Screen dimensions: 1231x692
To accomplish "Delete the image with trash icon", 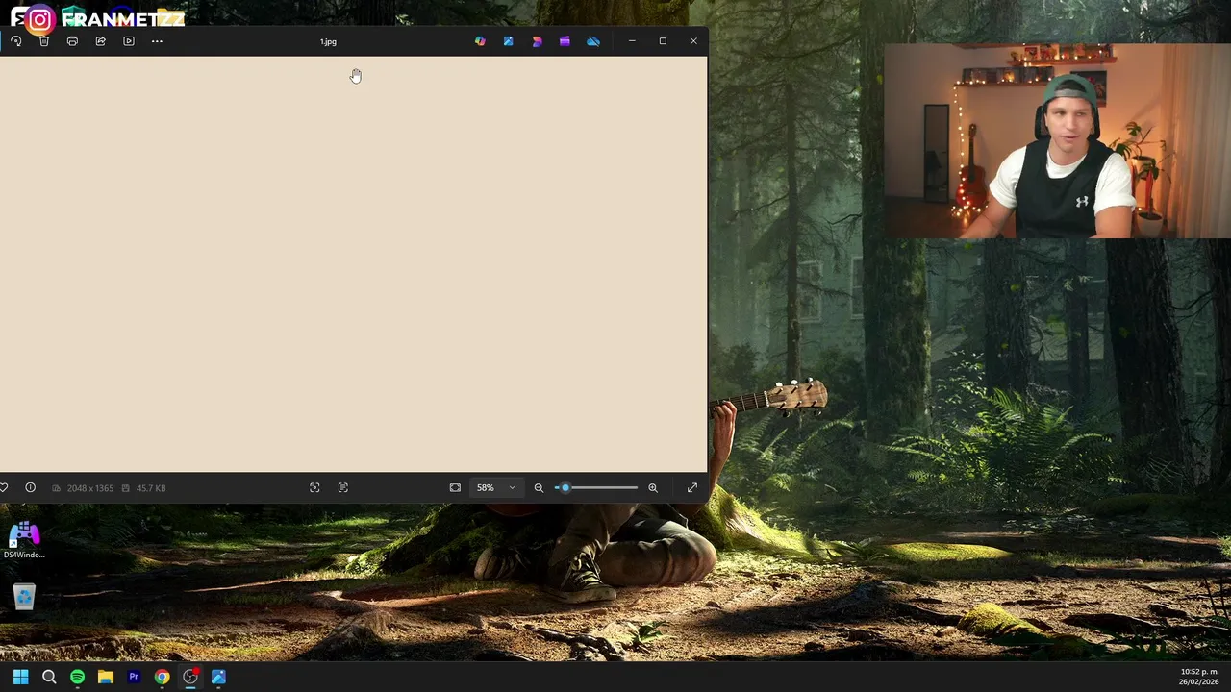I will (x=44, y=41).
